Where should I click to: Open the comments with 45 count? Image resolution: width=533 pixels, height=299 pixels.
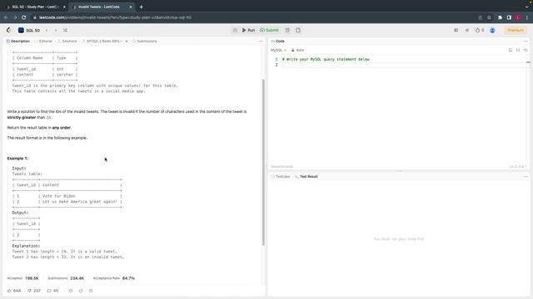pos(52,291)
